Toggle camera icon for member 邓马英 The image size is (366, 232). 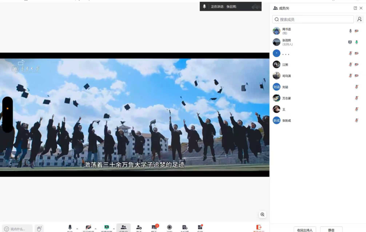point(356,76)
